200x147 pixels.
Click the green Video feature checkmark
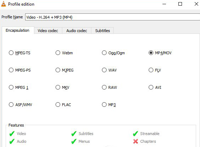click(x=12, y=134)
